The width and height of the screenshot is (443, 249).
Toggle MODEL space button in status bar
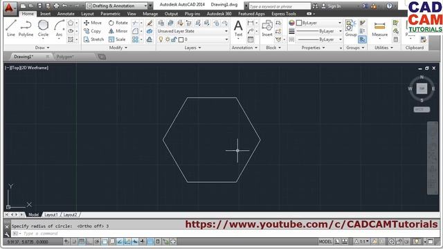click(x=325, y=241)
